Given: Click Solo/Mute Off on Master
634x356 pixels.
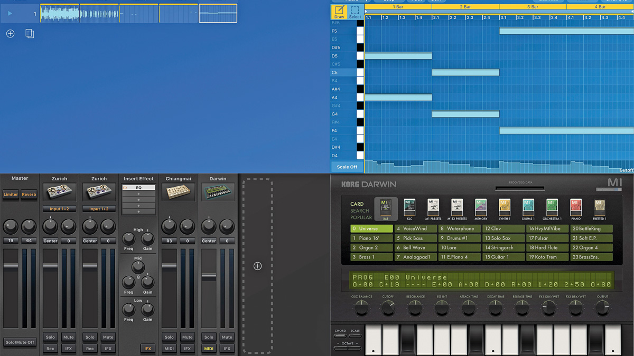Looking at the screenshot, I should pyautogui.click(x=20, y=342).
